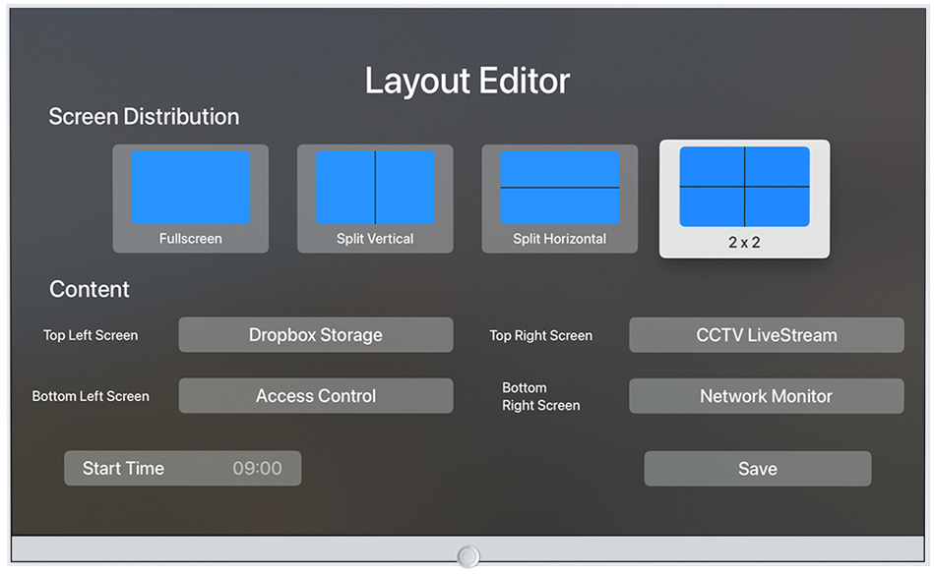Click the Content section heading

90,290
